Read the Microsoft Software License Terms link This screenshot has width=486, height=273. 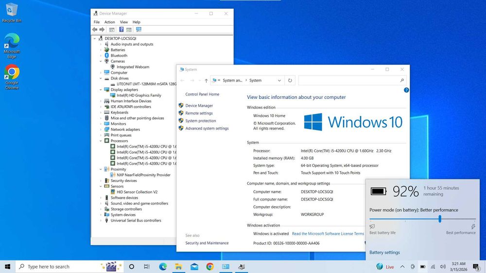pos(328,234)
